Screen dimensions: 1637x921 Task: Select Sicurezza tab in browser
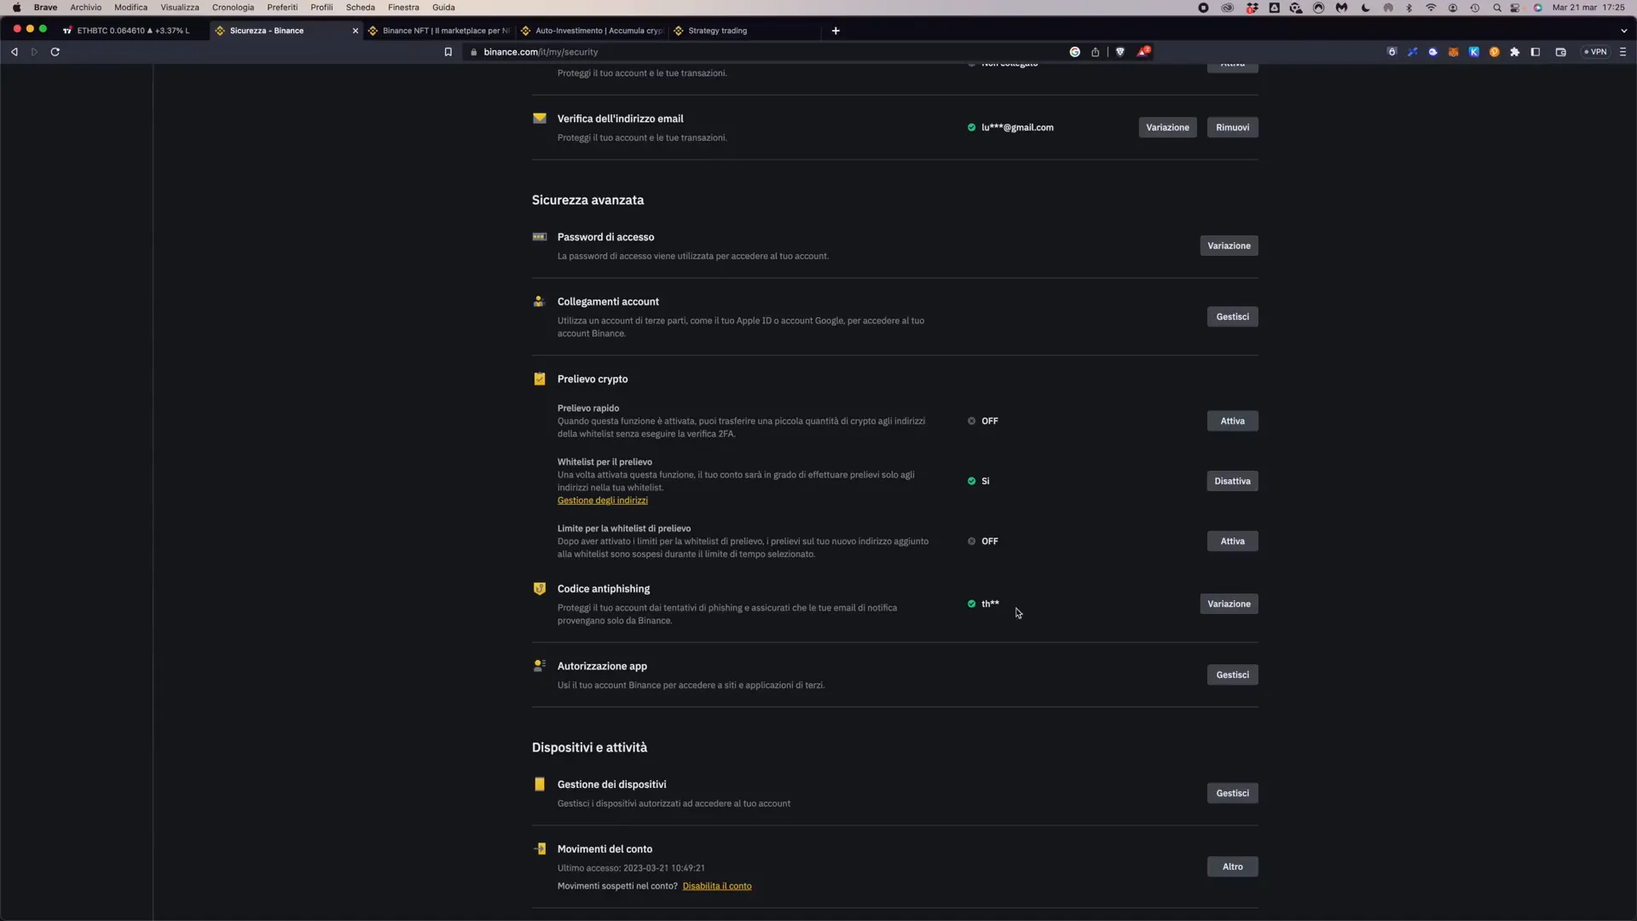(267, 31)
